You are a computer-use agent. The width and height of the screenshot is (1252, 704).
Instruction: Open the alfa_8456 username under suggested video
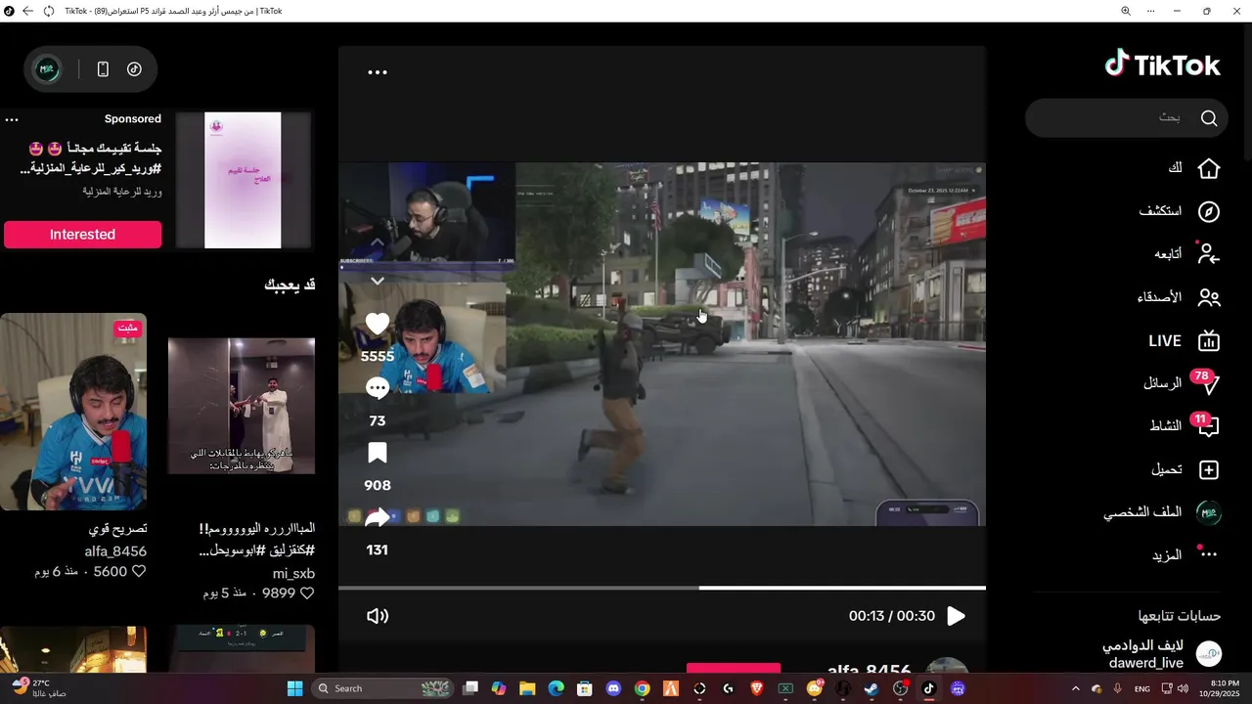pos(115,550)
